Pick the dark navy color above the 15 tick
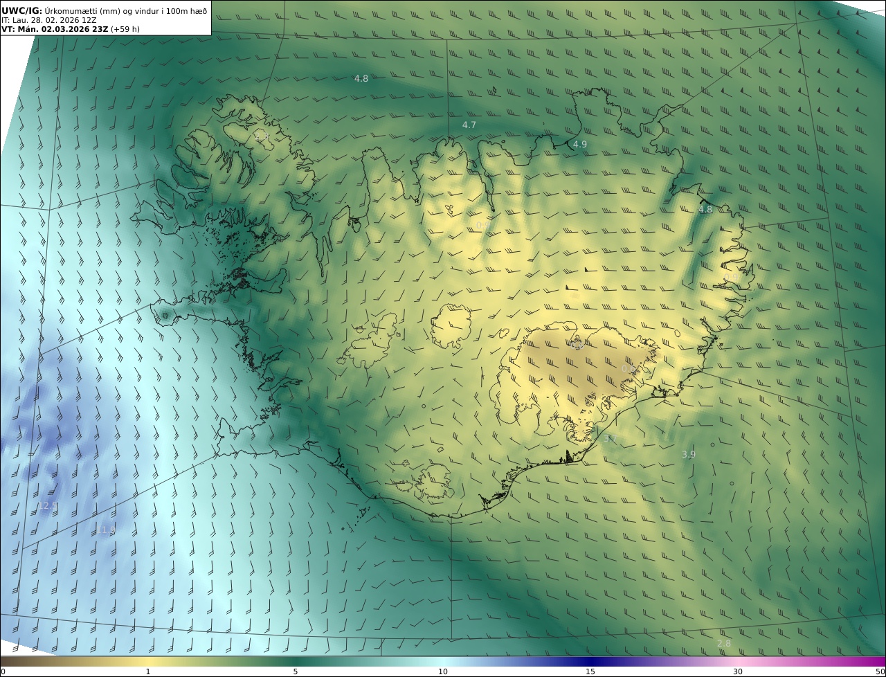This screenshot has width=886, height=677. (590, 661)
